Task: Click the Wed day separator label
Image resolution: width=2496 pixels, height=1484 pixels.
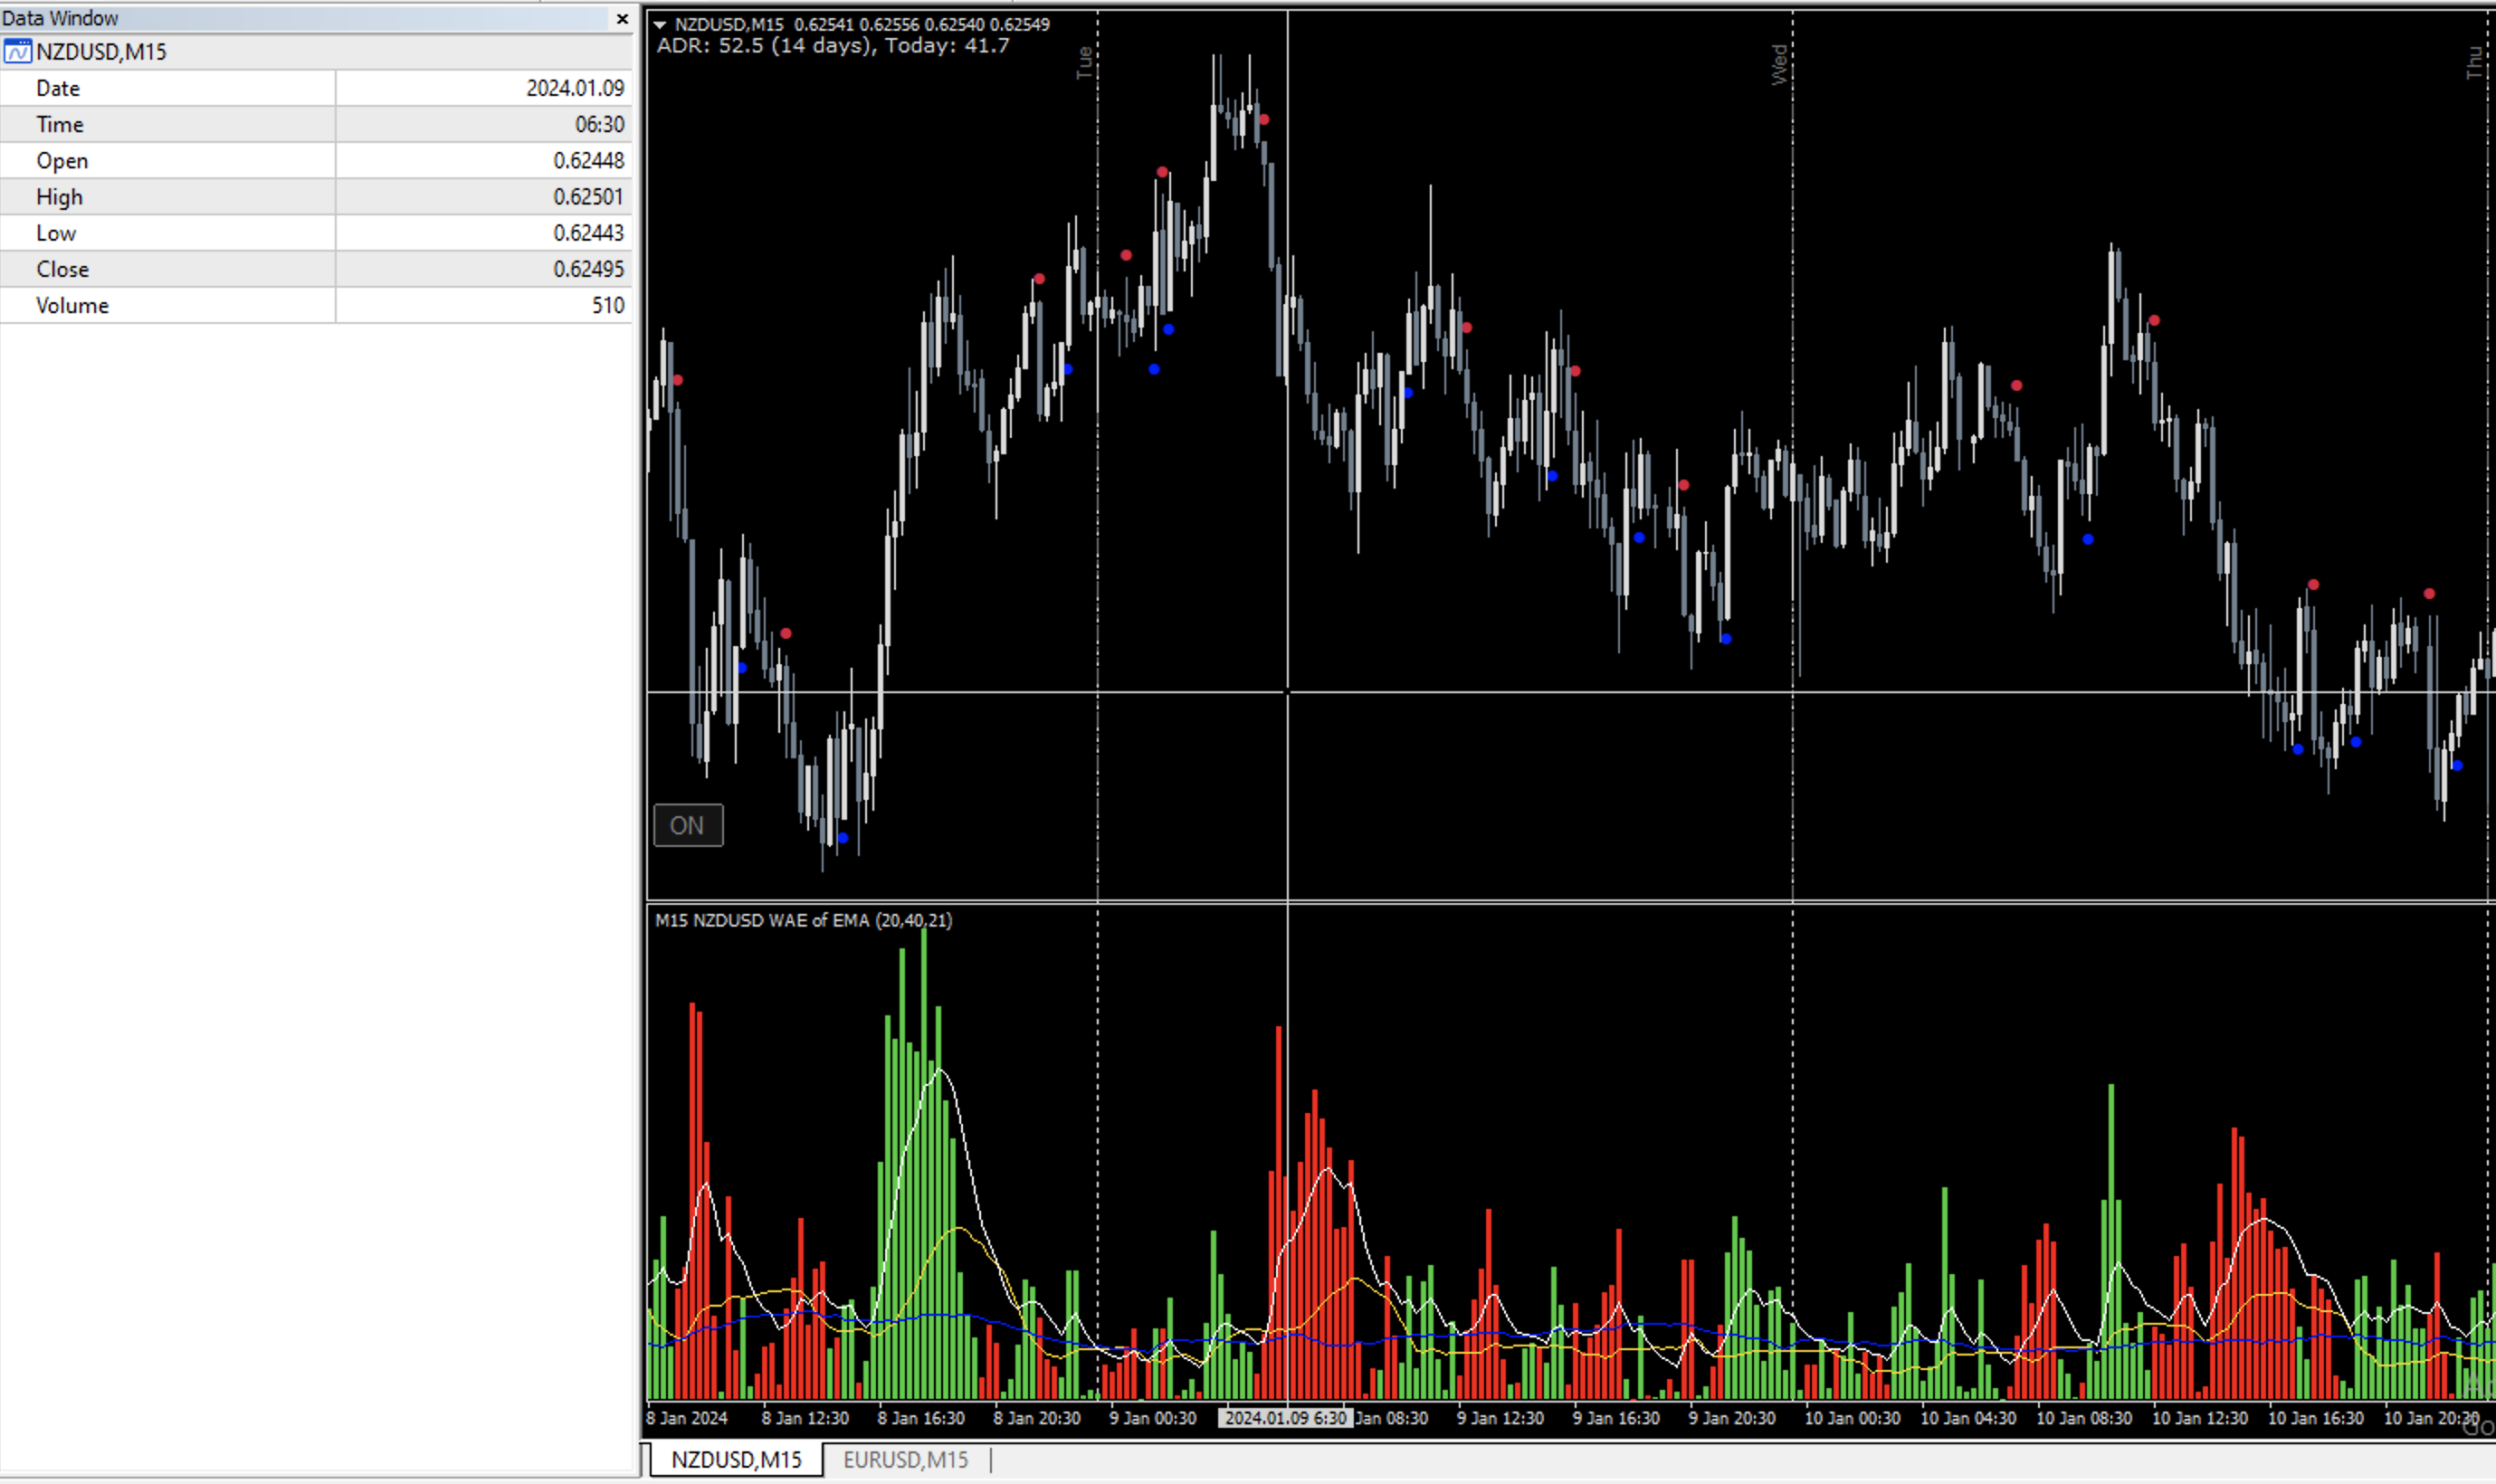Action: 1779,64
